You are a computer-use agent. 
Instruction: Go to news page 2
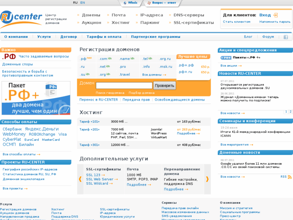(291, 112)
